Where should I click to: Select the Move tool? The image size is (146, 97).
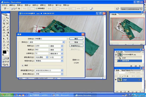point(8,18)
